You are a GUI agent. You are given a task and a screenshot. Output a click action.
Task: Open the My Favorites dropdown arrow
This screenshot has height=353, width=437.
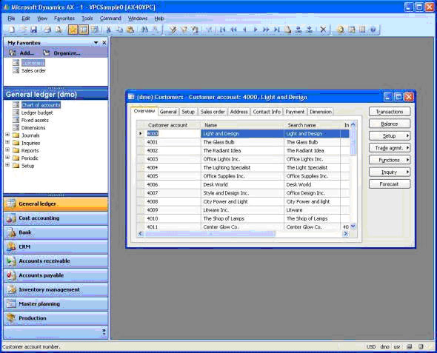[x=96, y=43]
